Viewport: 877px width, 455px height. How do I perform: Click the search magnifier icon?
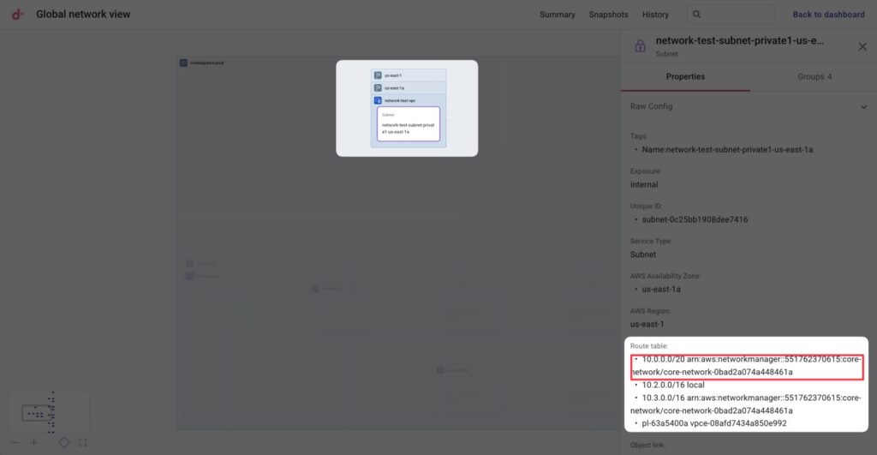(x=697, y=15)
